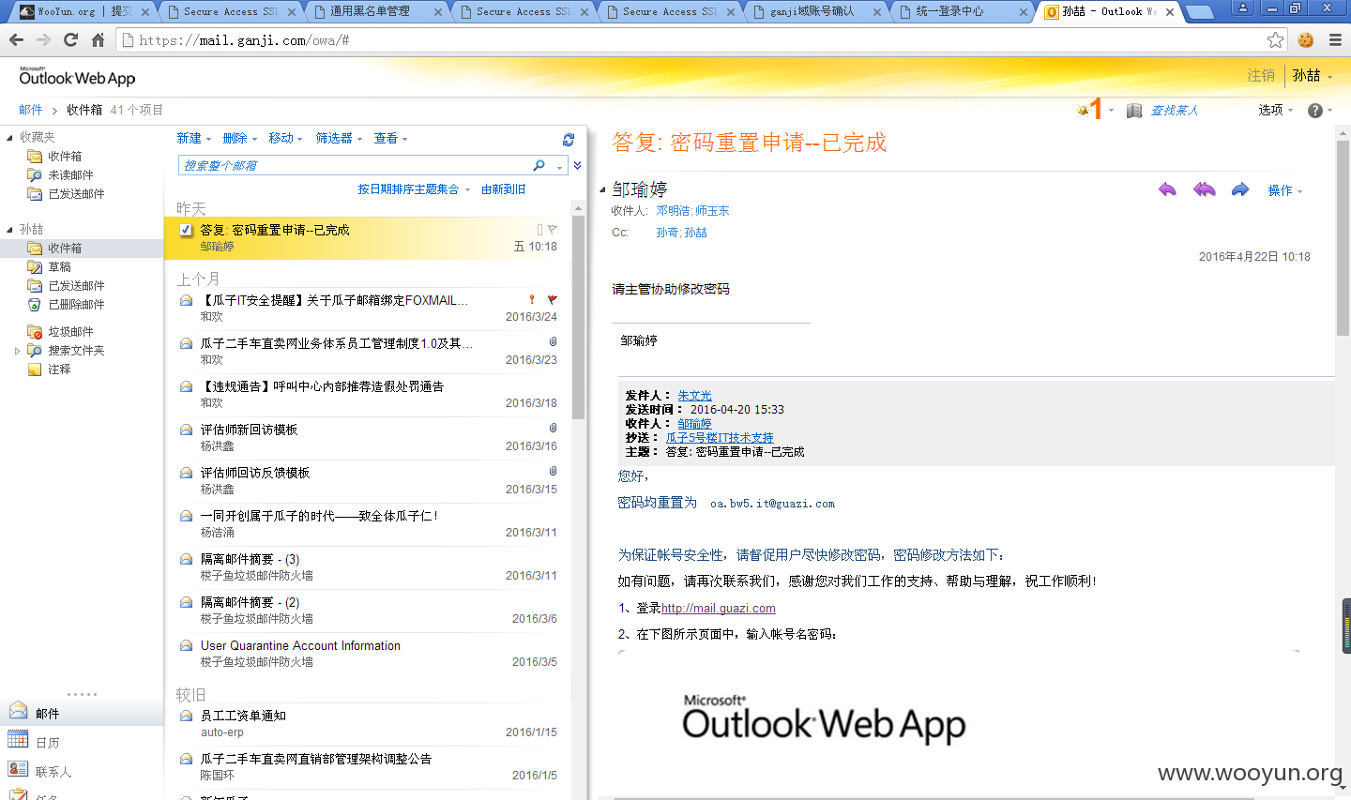The image size is (1351, 800).
Task: Open the 草稿 drafts folder
Action: point(59,266)
